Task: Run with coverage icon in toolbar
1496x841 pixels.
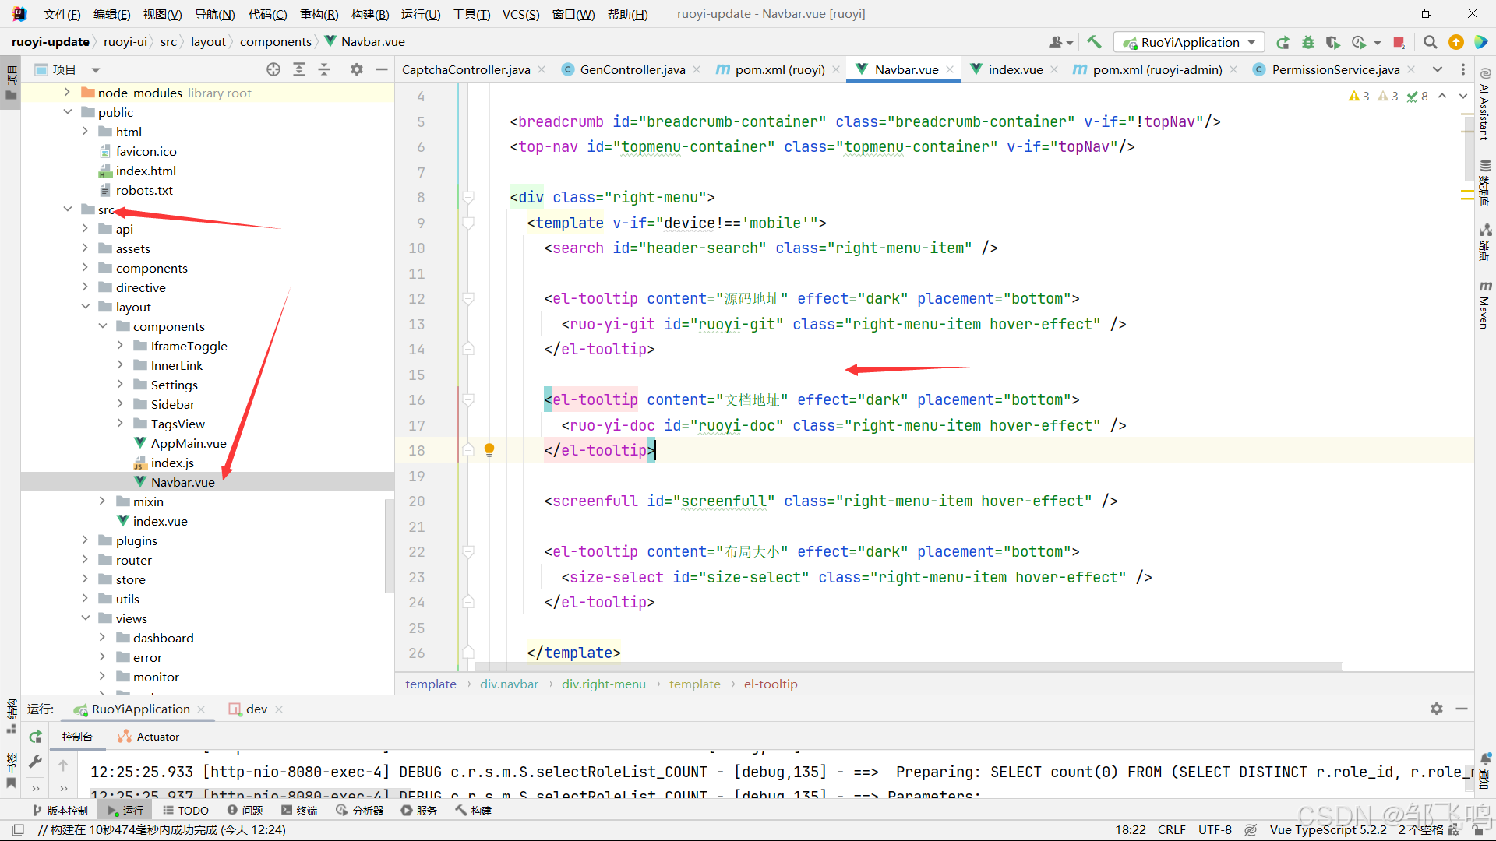Action: 1332,42
